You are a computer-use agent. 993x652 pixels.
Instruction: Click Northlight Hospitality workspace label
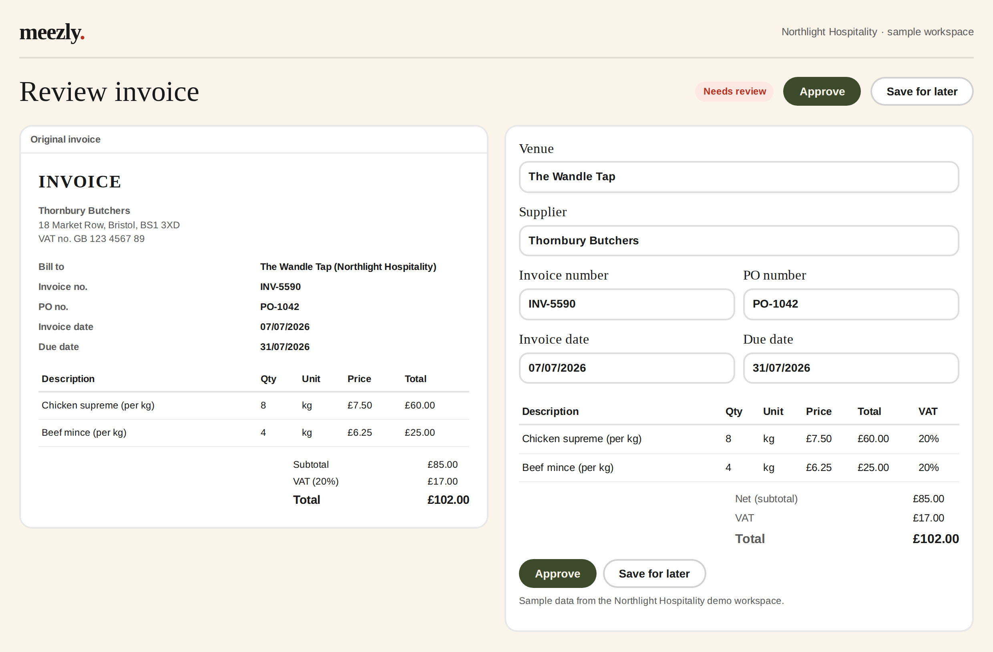877,32
